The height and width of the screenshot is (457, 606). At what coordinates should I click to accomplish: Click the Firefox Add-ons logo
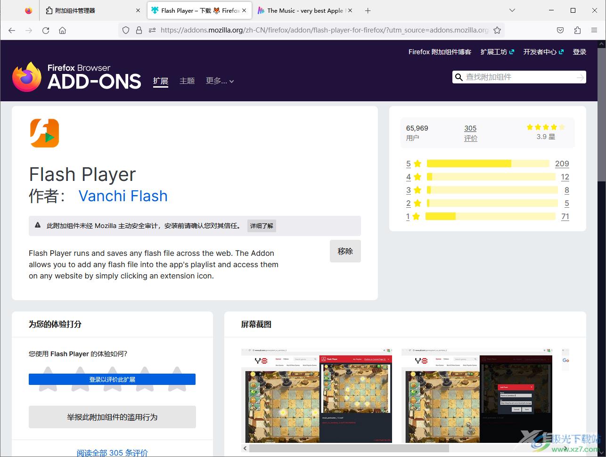click(x=77, y=77)
